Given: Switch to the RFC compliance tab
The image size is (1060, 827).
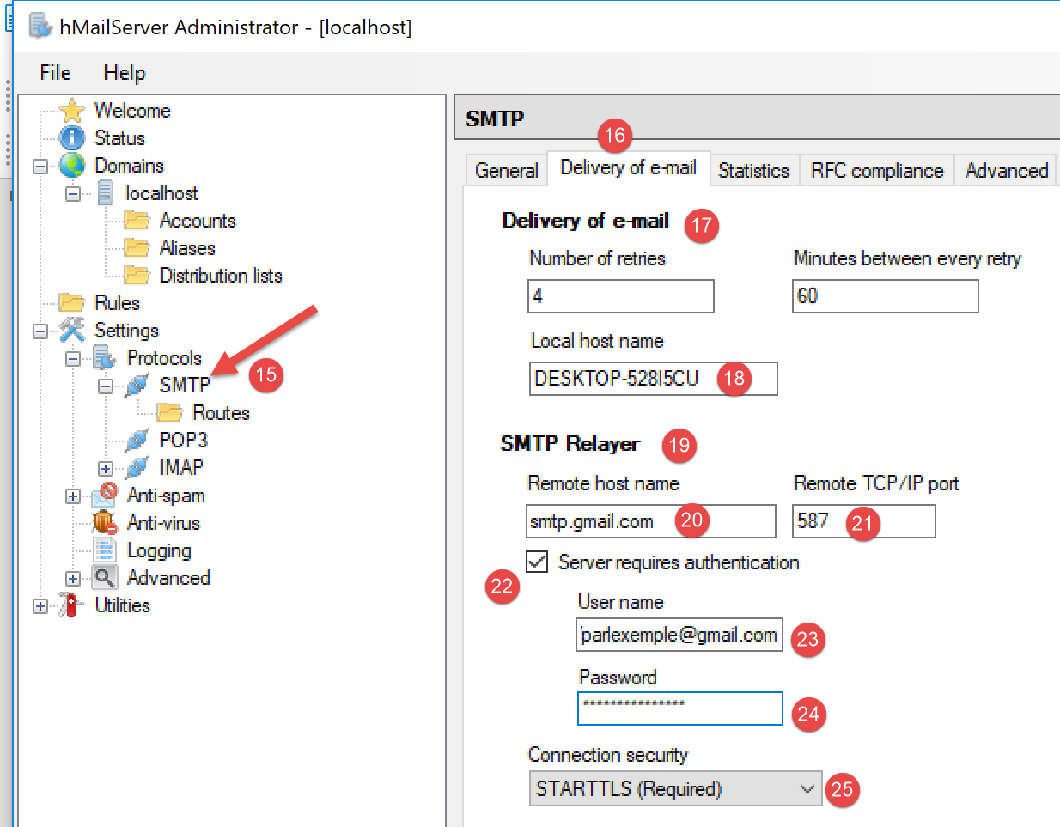Looking at the screenshot, I should tap(876, 171).
